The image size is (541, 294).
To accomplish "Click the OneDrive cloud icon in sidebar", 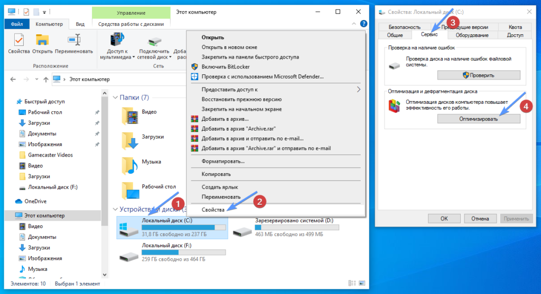I will click(19, 201).
